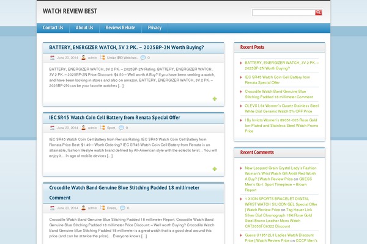The image size is (367, 244).
Task: Open recent post I By Invicta Women's 89051-005
Action: tap(281, 126)
